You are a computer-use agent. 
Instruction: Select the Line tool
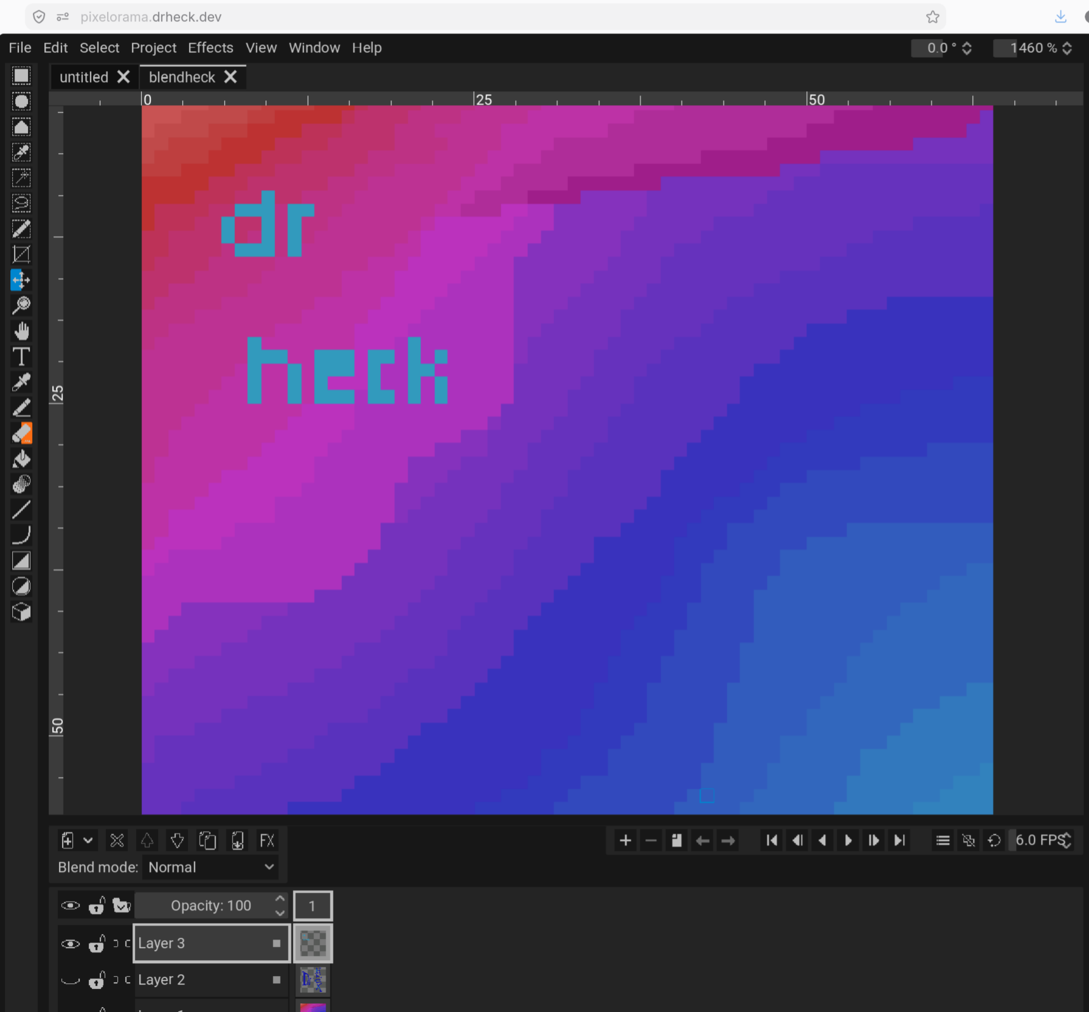point(21,510)
